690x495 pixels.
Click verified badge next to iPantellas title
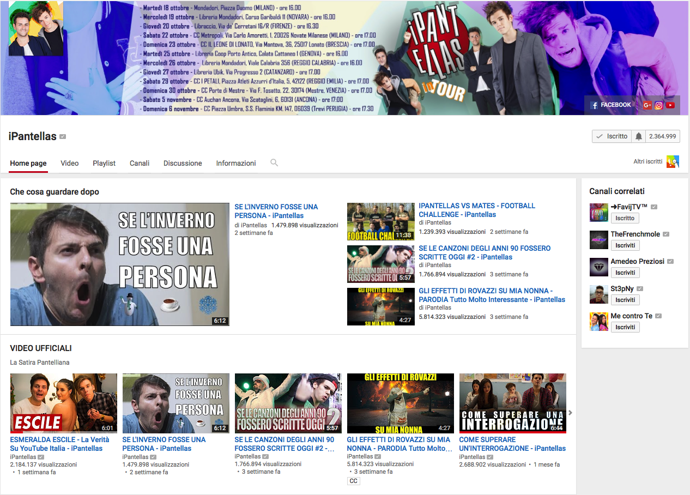(63, 137)
